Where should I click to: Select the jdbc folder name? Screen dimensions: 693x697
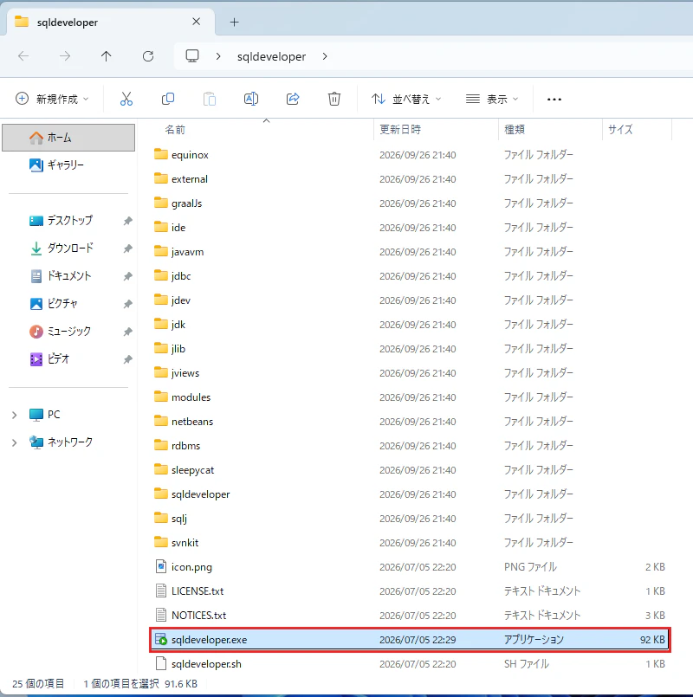point(181,276)
